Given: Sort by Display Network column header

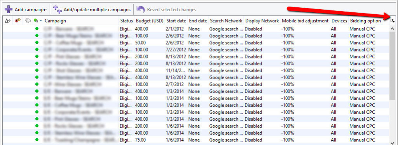Looking at the screenshot, I should (x=262, y=21).
